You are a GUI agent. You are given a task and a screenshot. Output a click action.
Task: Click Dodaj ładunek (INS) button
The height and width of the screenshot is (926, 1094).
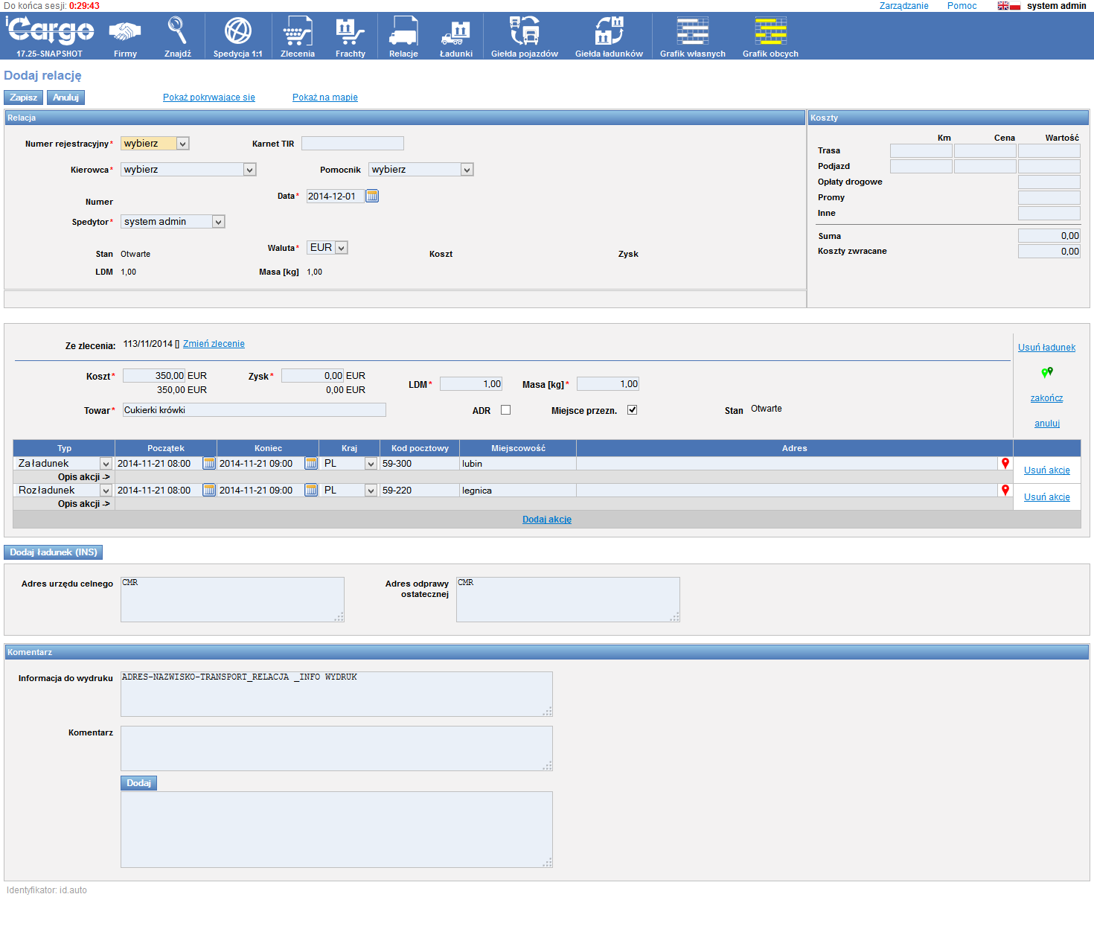[54, 552]
